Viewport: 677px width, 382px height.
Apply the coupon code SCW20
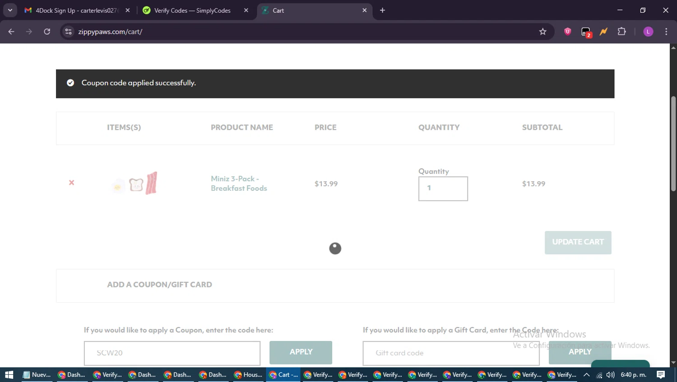tap(301, 352)
